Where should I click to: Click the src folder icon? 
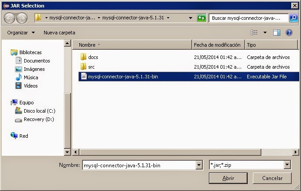click(83, 66)
